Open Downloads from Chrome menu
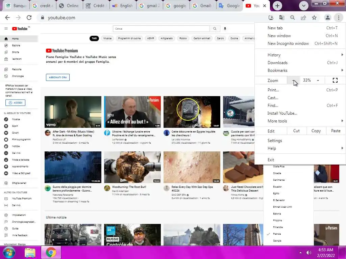The height and width of the screenshot is (259, 346). [300, 63]
